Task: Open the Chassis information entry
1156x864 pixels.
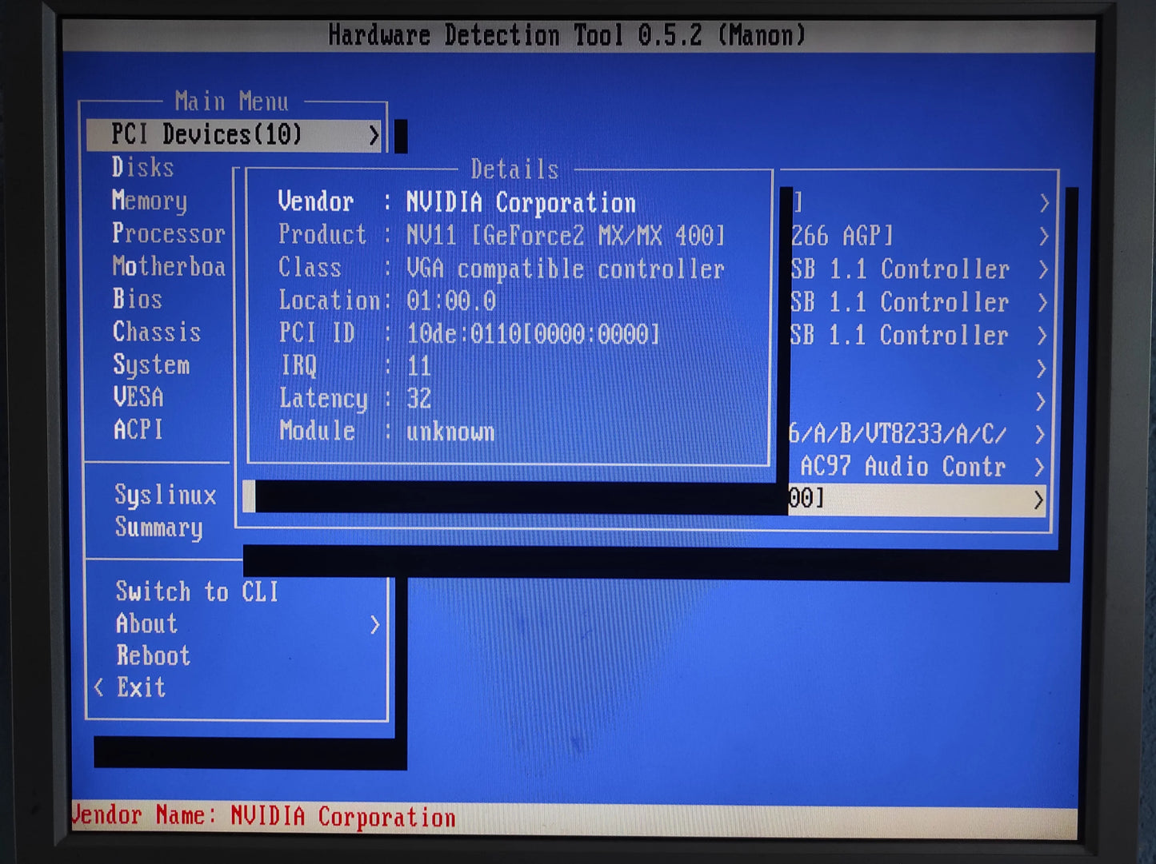Action: click(x=157, y=332)
